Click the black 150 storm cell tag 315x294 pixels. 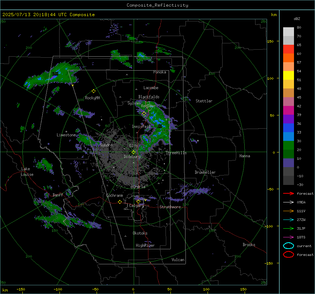[x=55, y=74]
